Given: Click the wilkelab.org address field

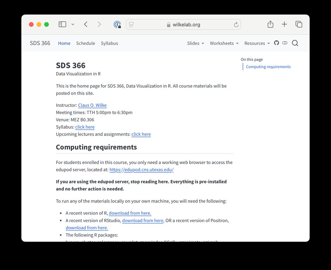Looking at the screenshot, I should point(183,24).
